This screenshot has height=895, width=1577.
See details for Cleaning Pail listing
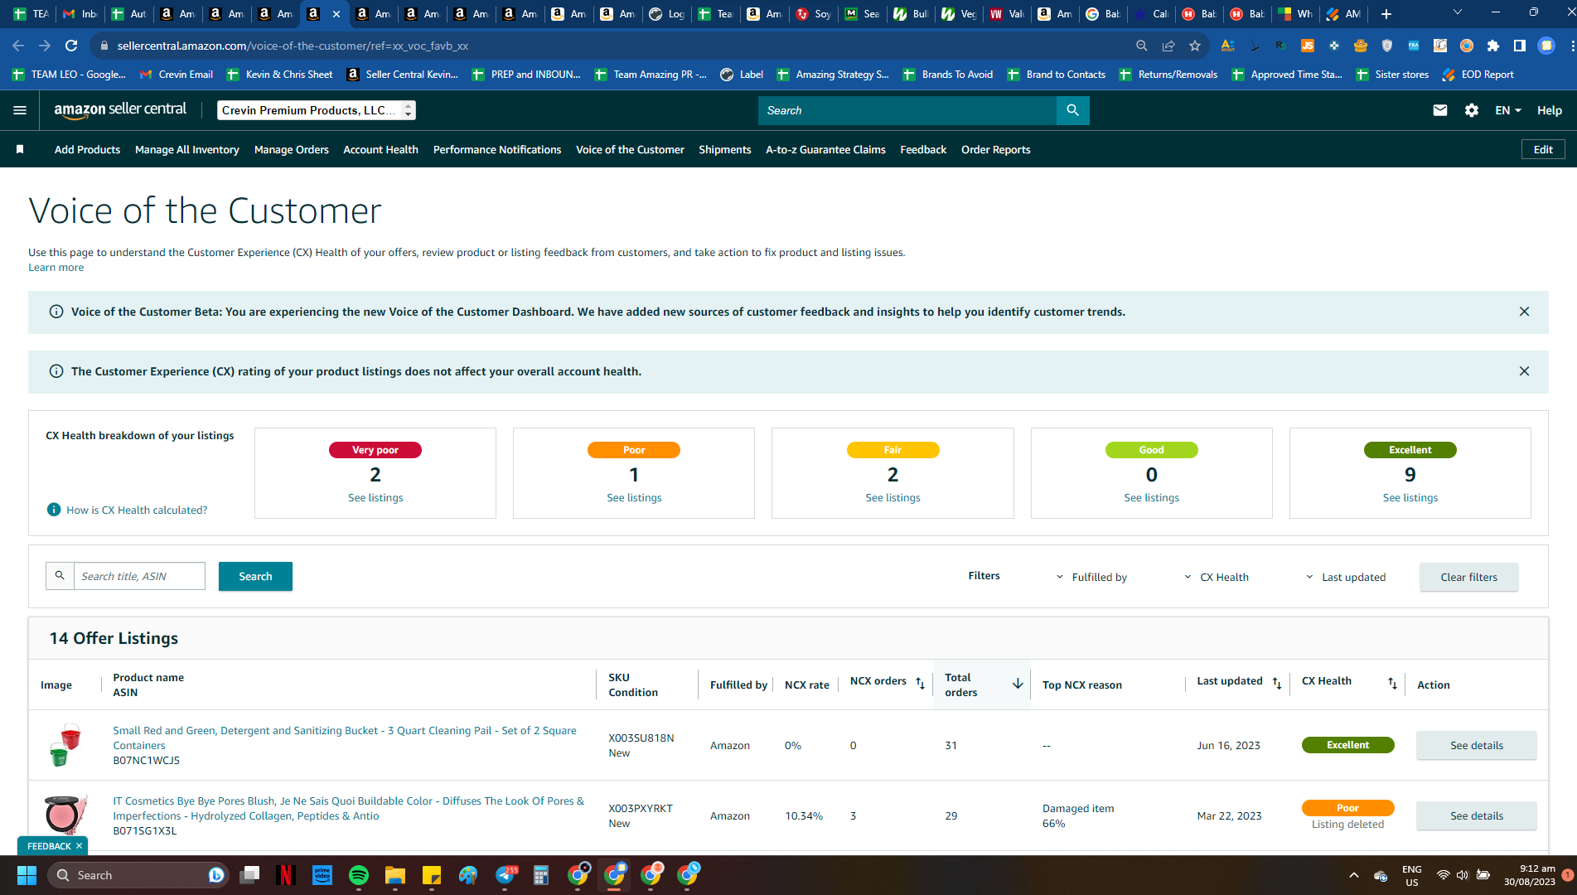click(x=1477, y=745)
